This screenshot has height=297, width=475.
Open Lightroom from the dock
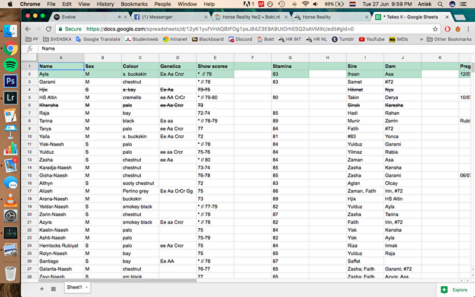[11, 98]
